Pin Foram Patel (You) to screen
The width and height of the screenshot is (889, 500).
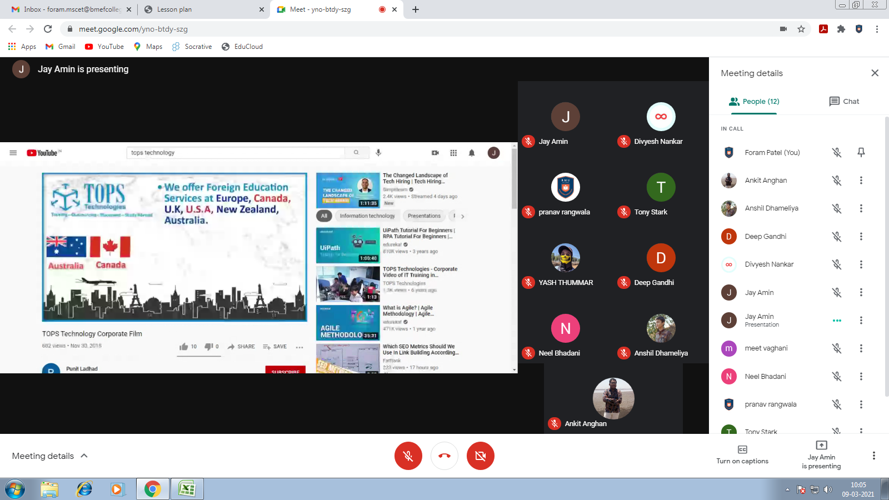(861, 152)
